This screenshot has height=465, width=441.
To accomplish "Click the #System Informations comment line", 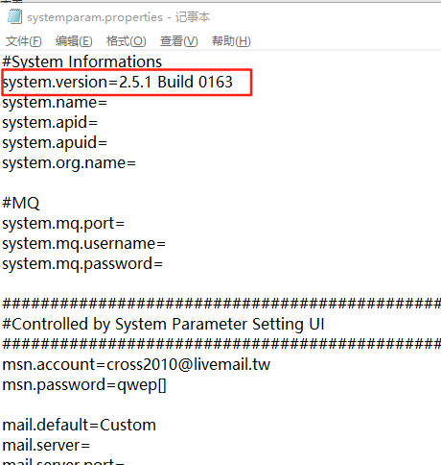I will click(x=82, y=61).
